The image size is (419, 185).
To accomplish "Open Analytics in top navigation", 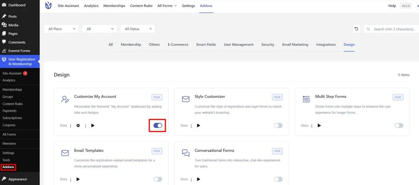I will coord(91,5).
